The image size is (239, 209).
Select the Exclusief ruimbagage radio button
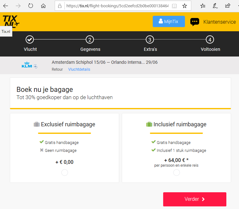64,173
